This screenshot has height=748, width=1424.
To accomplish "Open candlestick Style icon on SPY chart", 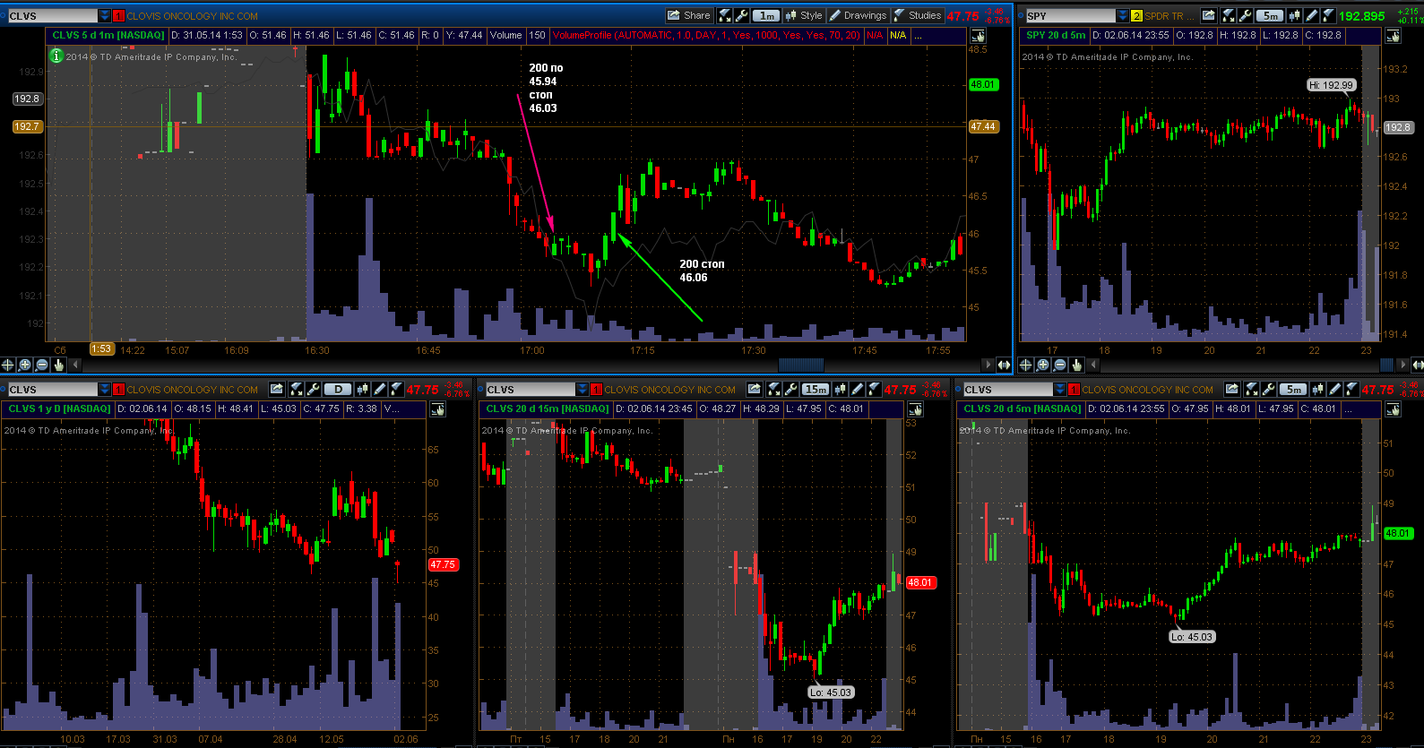I will click(x=1293, y=15).
